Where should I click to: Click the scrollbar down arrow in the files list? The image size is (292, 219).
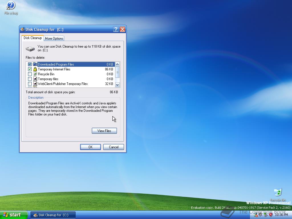[118, 84]
